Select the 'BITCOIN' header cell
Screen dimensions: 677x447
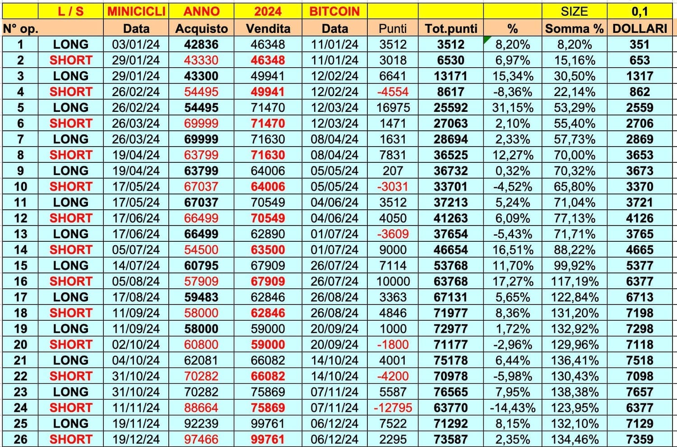click(x=334, y=11)
